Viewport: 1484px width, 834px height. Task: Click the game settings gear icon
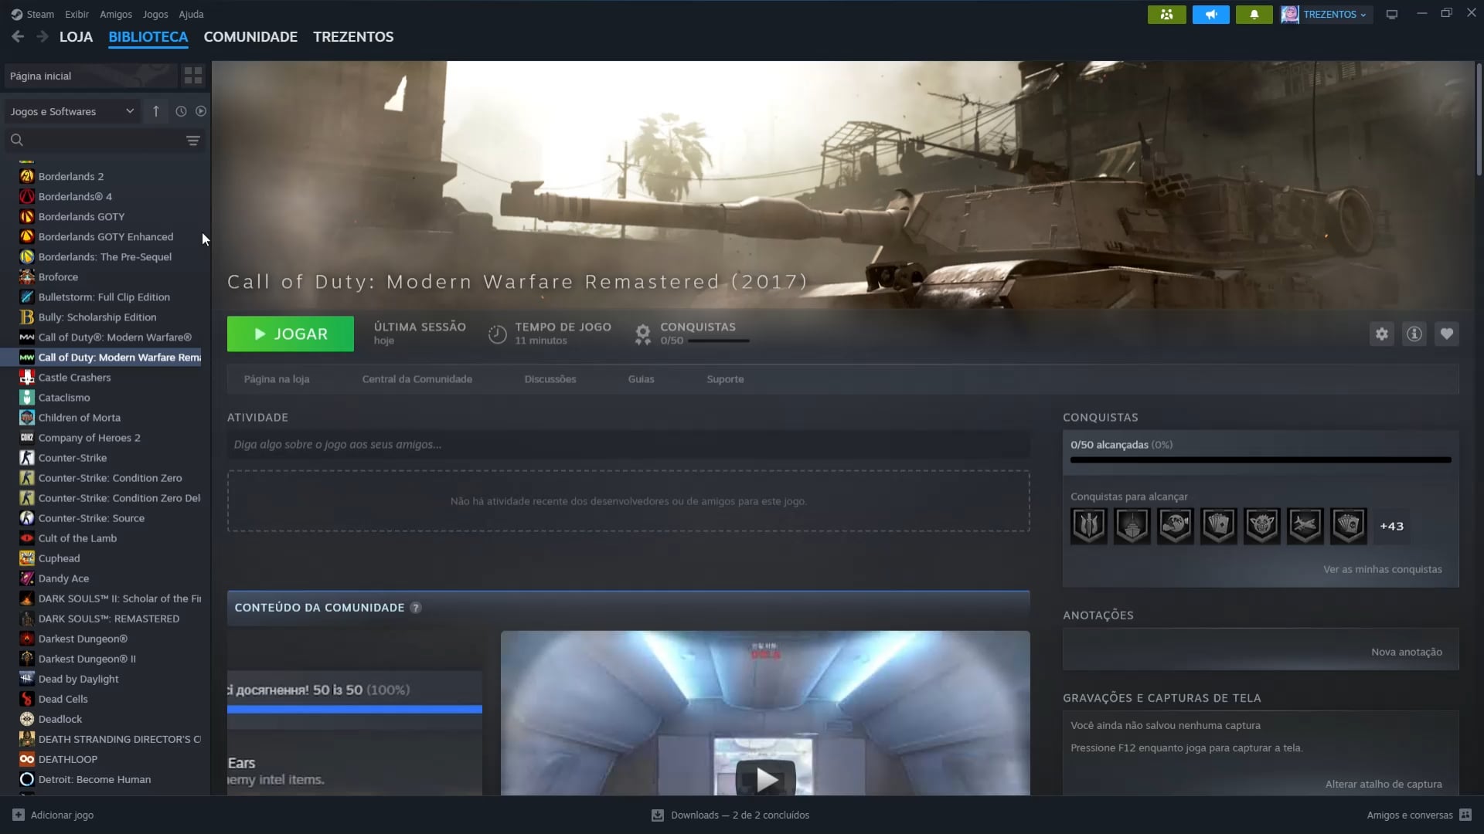[x=1381, y=334]
